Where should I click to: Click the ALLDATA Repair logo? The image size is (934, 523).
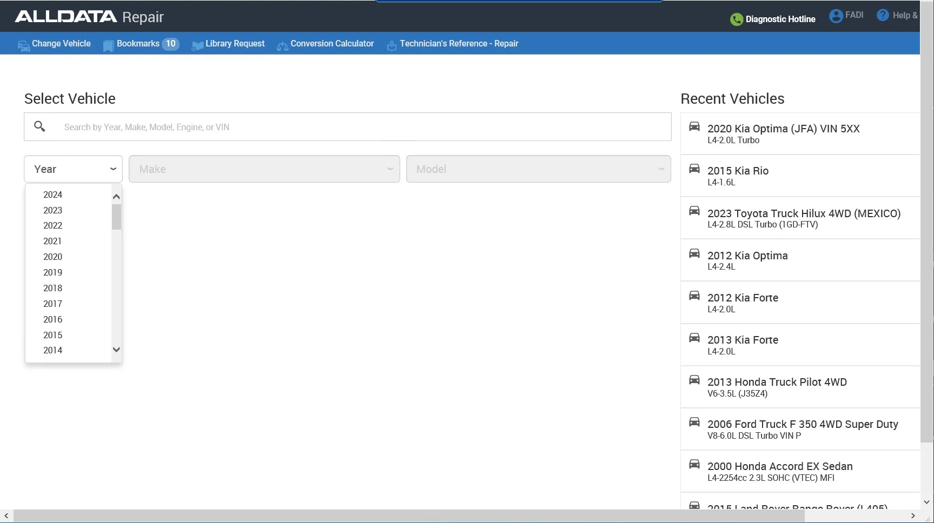pos(89,17)
